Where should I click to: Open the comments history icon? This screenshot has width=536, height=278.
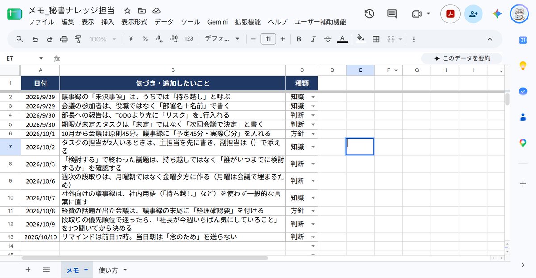(x=392, y=14)
